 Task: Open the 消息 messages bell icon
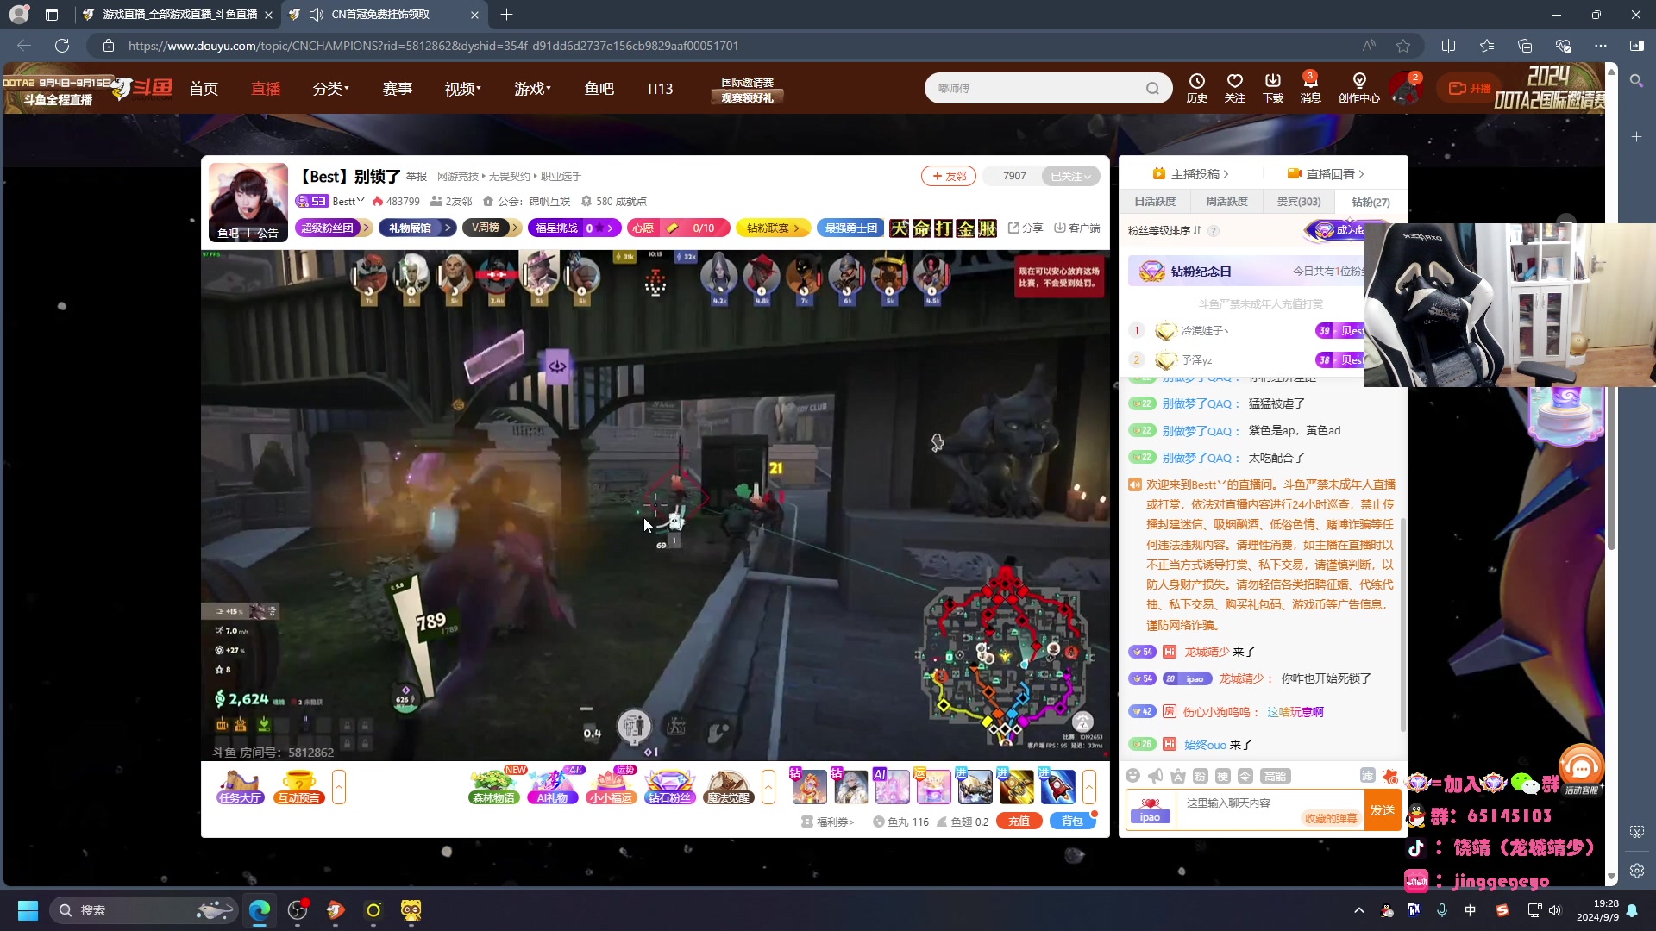[x=1310, y=88]
